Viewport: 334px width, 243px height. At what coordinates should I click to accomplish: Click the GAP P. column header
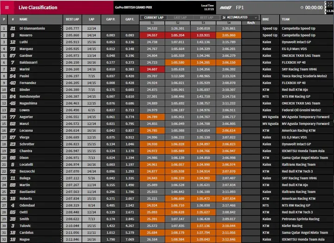pos(110,19)
